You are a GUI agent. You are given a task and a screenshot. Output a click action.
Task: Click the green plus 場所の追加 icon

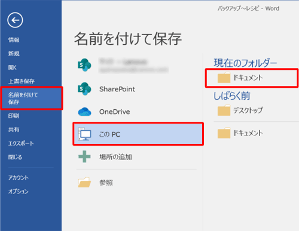(84, 156)
